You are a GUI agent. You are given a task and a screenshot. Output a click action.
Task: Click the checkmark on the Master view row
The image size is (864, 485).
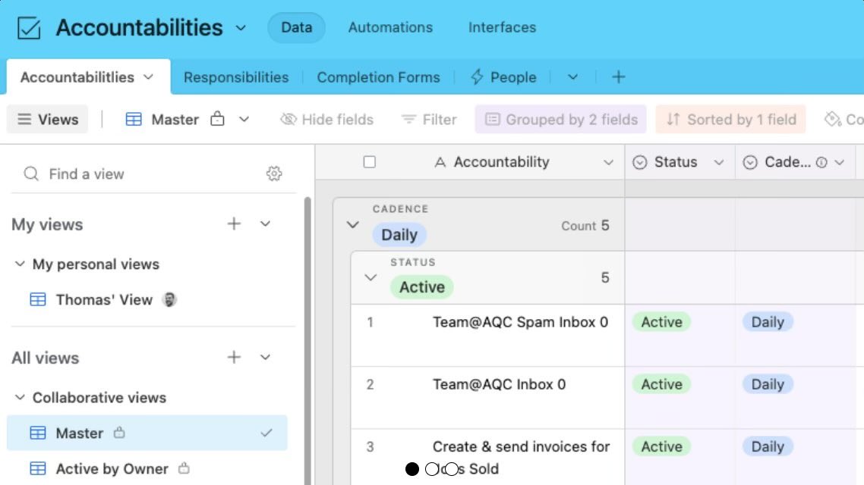pyautogui.click(x=266, y=433)
